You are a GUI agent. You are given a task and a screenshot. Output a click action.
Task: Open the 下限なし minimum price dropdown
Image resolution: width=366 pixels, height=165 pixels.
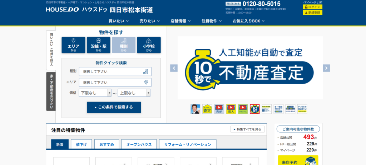click(x=95, y=93)
